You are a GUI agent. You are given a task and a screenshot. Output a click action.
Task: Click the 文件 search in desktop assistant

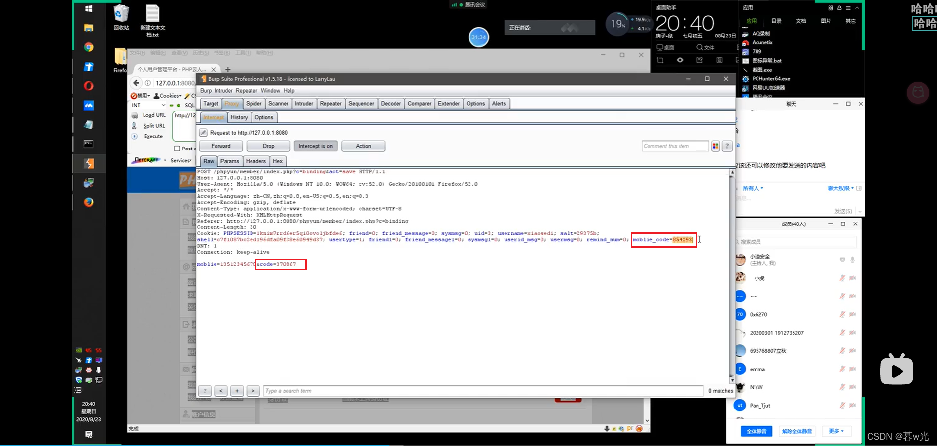[x=705, y=47]
